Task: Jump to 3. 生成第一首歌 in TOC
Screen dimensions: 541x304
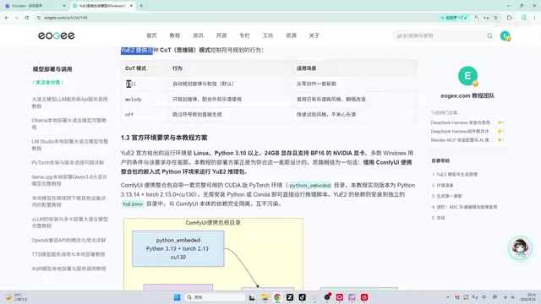Action: 447,196
